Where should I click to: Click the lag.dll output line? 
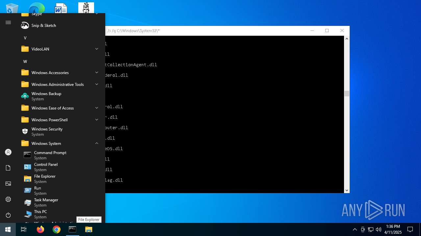coord(114,180)
